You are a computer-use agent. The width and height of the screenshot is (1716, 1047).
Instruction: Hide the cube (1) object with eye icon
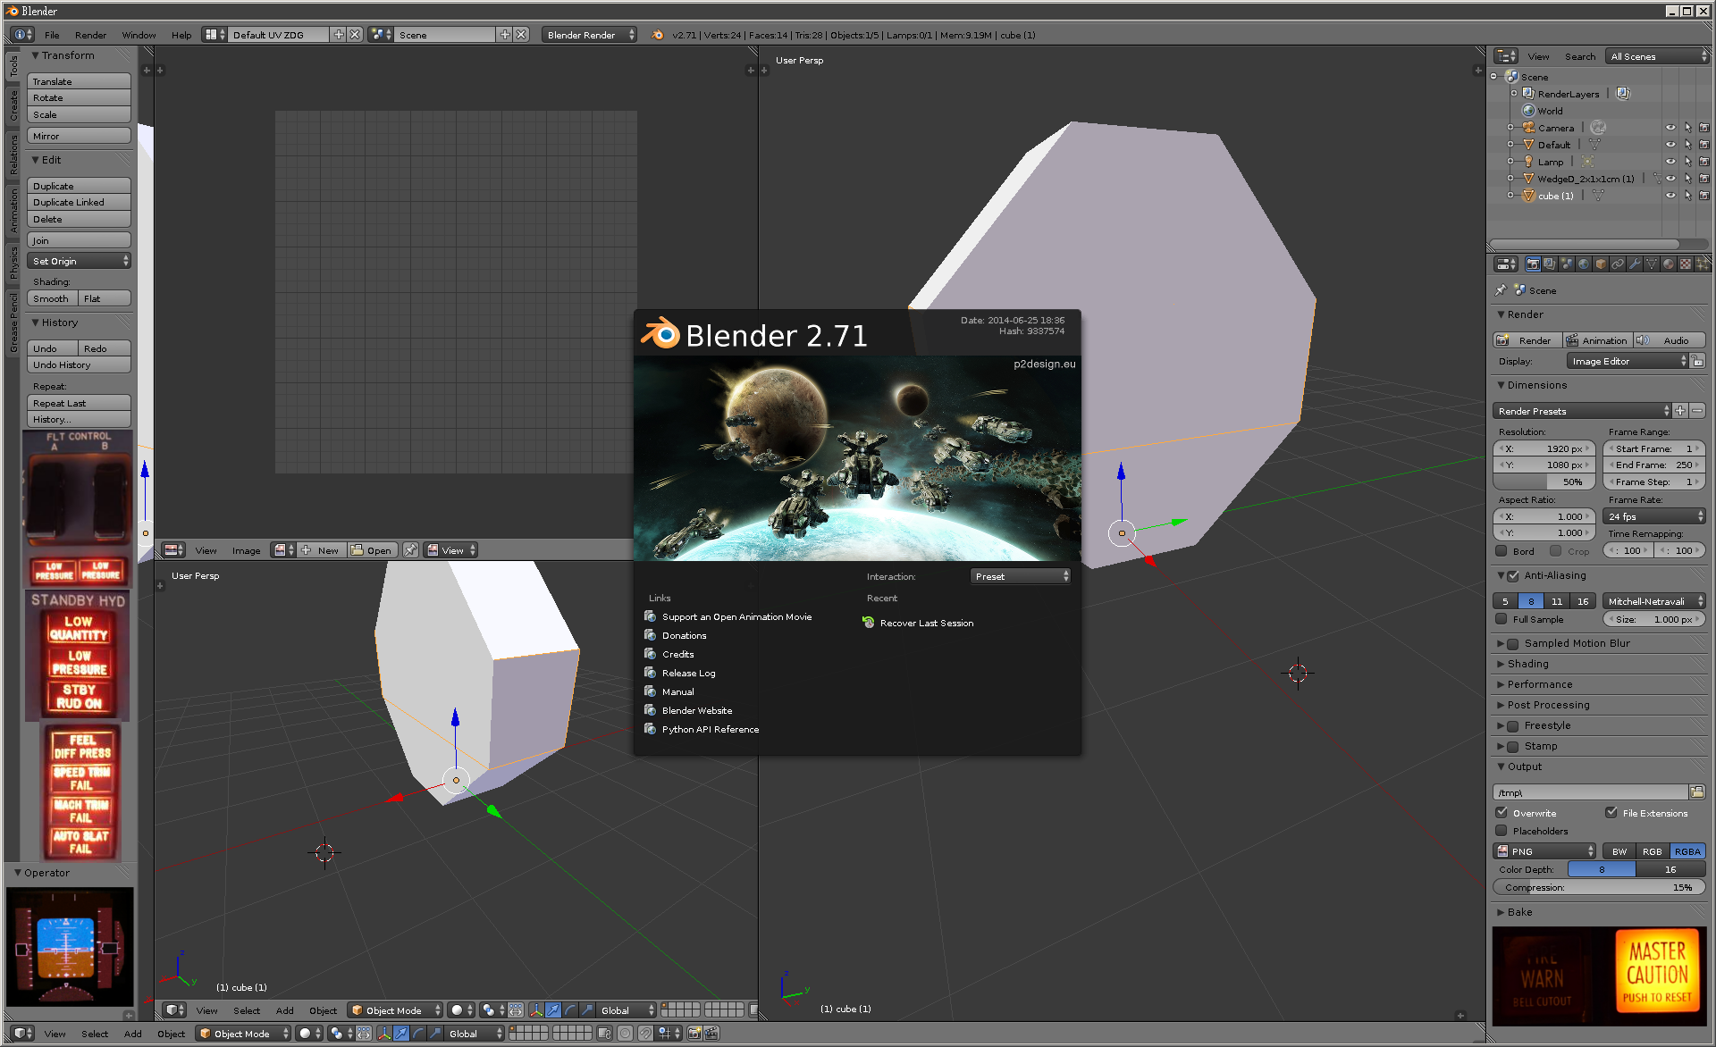[1670, 196]
